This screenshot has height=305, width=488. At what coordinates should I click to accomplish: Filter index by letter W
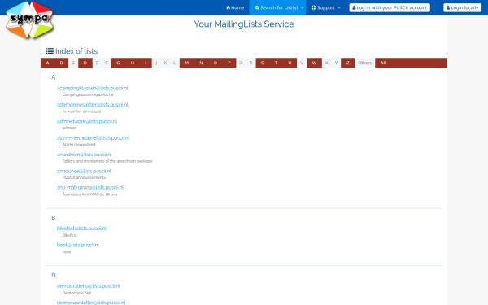point(314,63)
